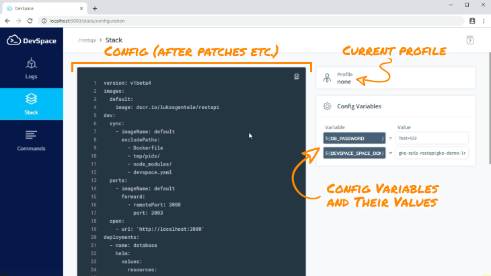Click the address bar URL
491x276 pixels.
pos(87,21)
